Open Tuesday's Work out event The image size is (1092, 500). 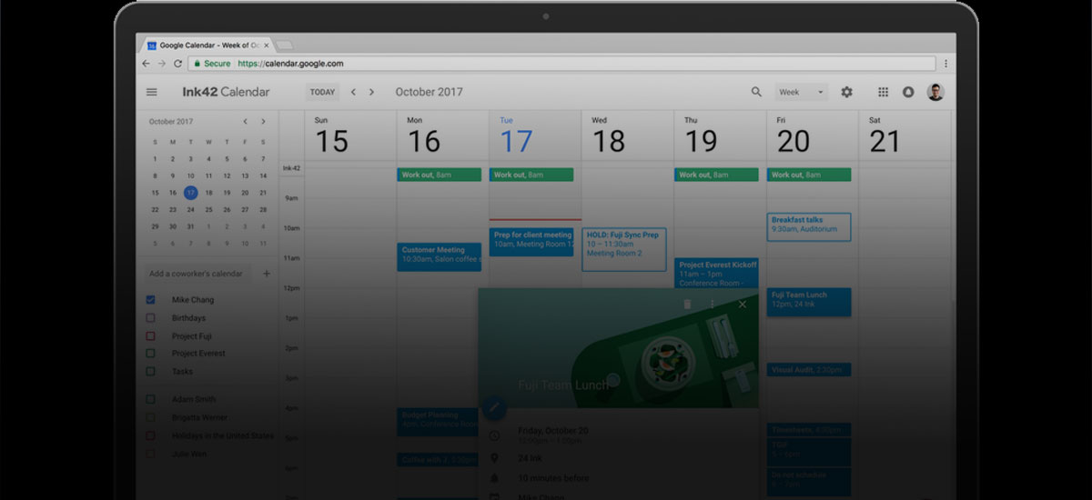tap(532, 175)
